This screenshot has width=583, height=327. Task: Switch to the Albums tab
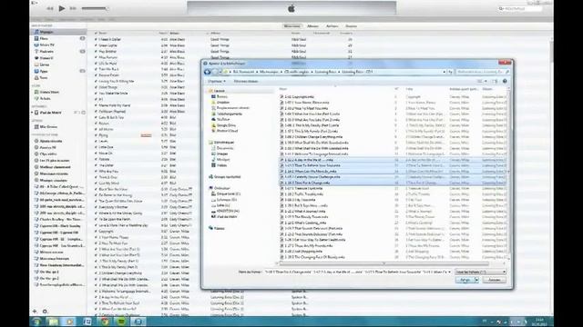coord(312,26)
